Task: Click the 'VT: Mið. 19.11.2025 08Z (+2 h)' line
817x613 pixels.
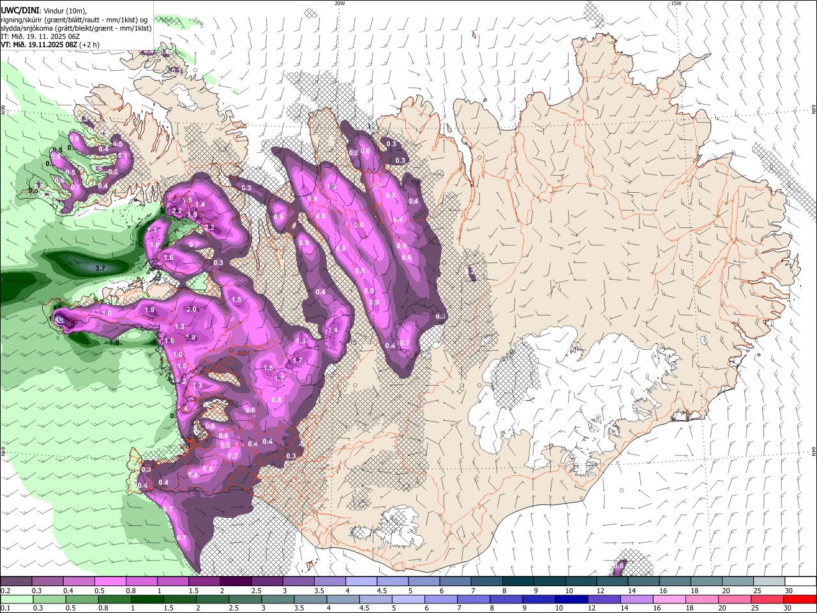Action: pyautogui.click(x=50, y=45)
